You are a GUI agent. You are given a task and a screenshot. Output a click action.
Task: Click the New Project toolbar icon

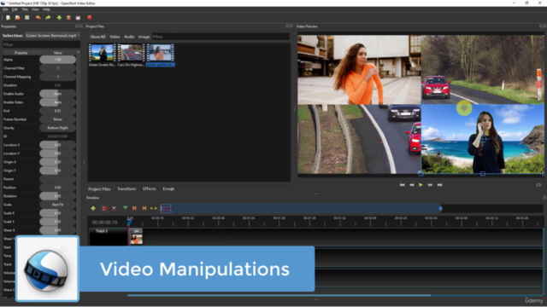point(8,17)
